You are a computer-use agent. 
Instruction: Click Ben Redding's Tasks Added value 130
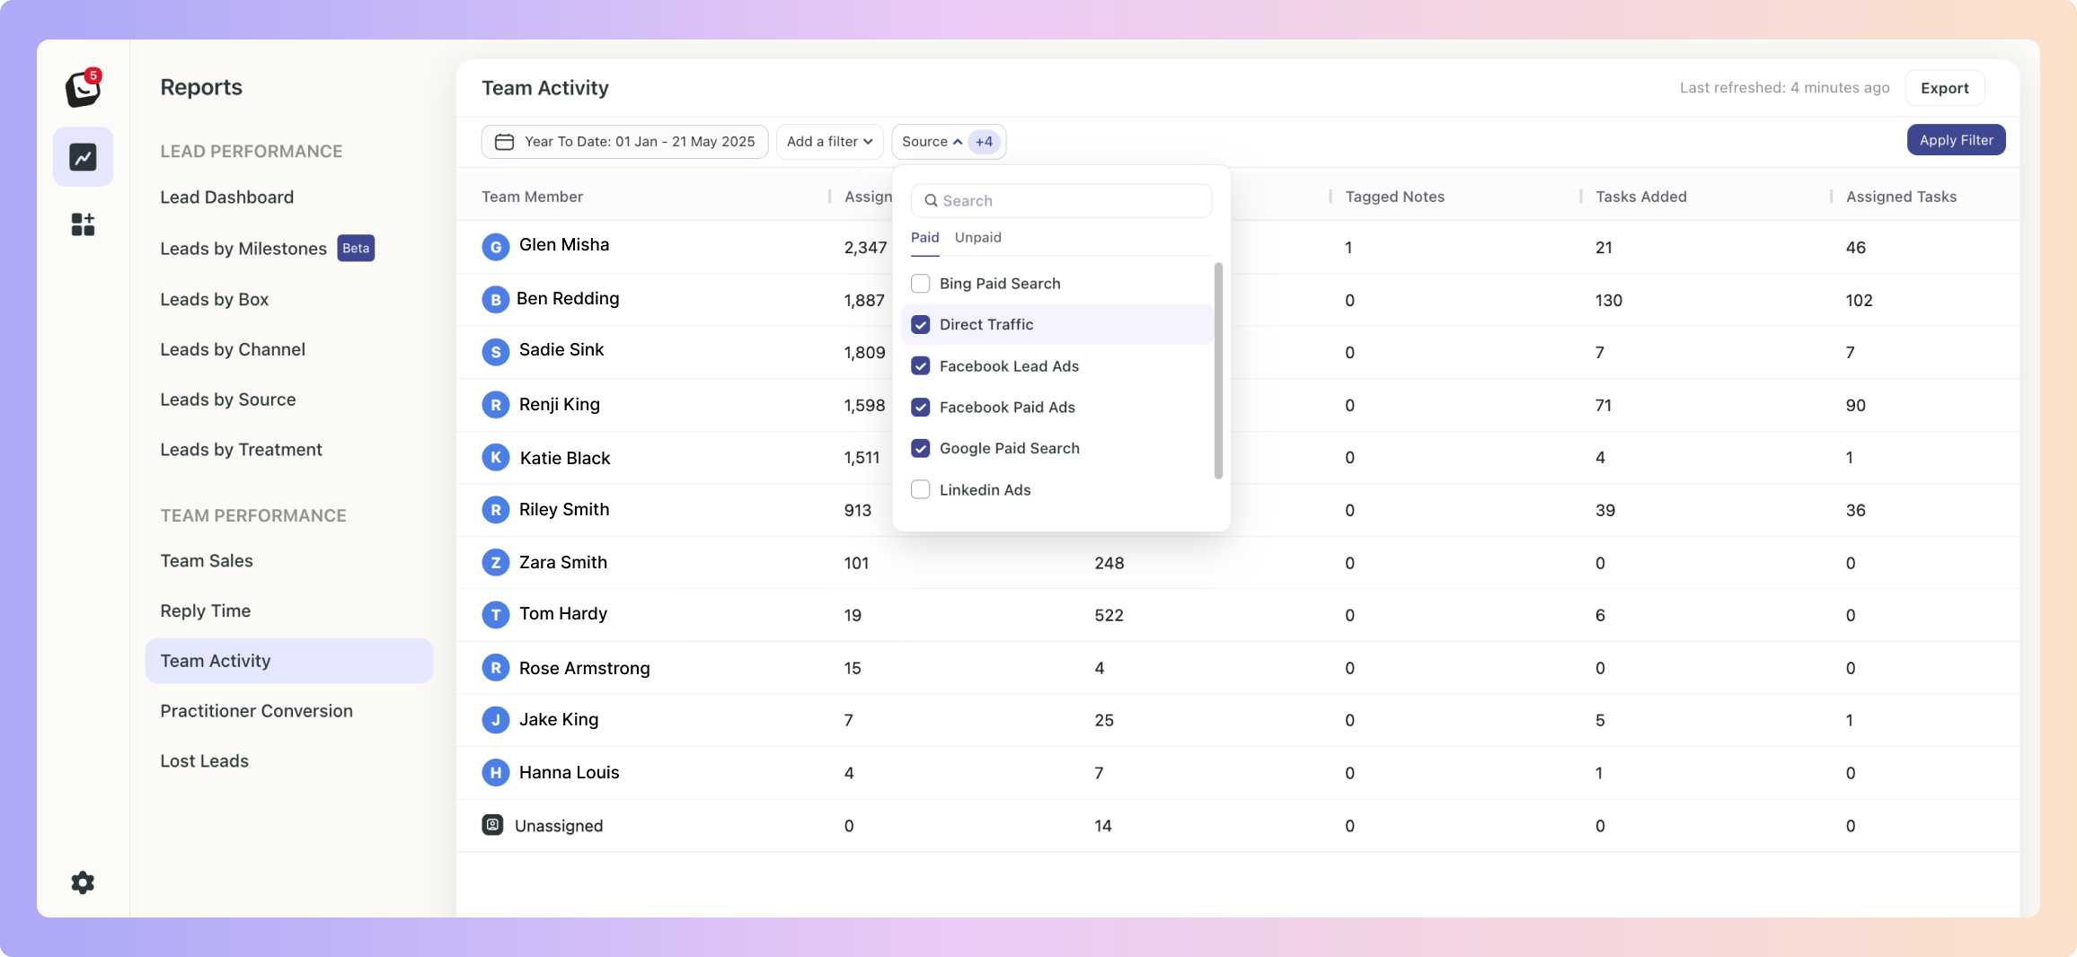pos(1609,301)
